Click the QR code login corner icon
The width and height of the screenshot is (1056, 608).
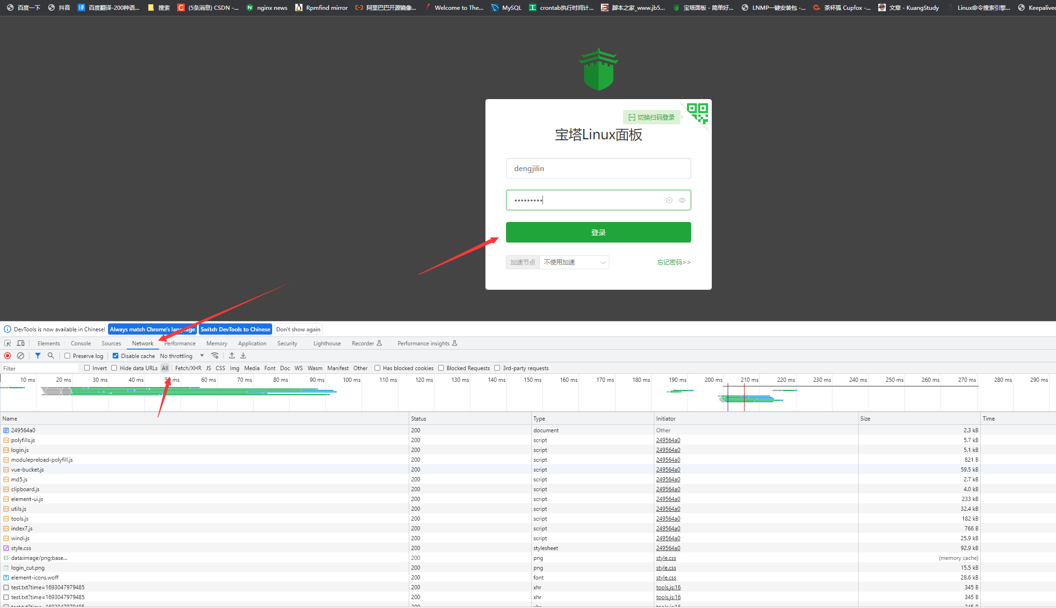(x=698, y=114)
